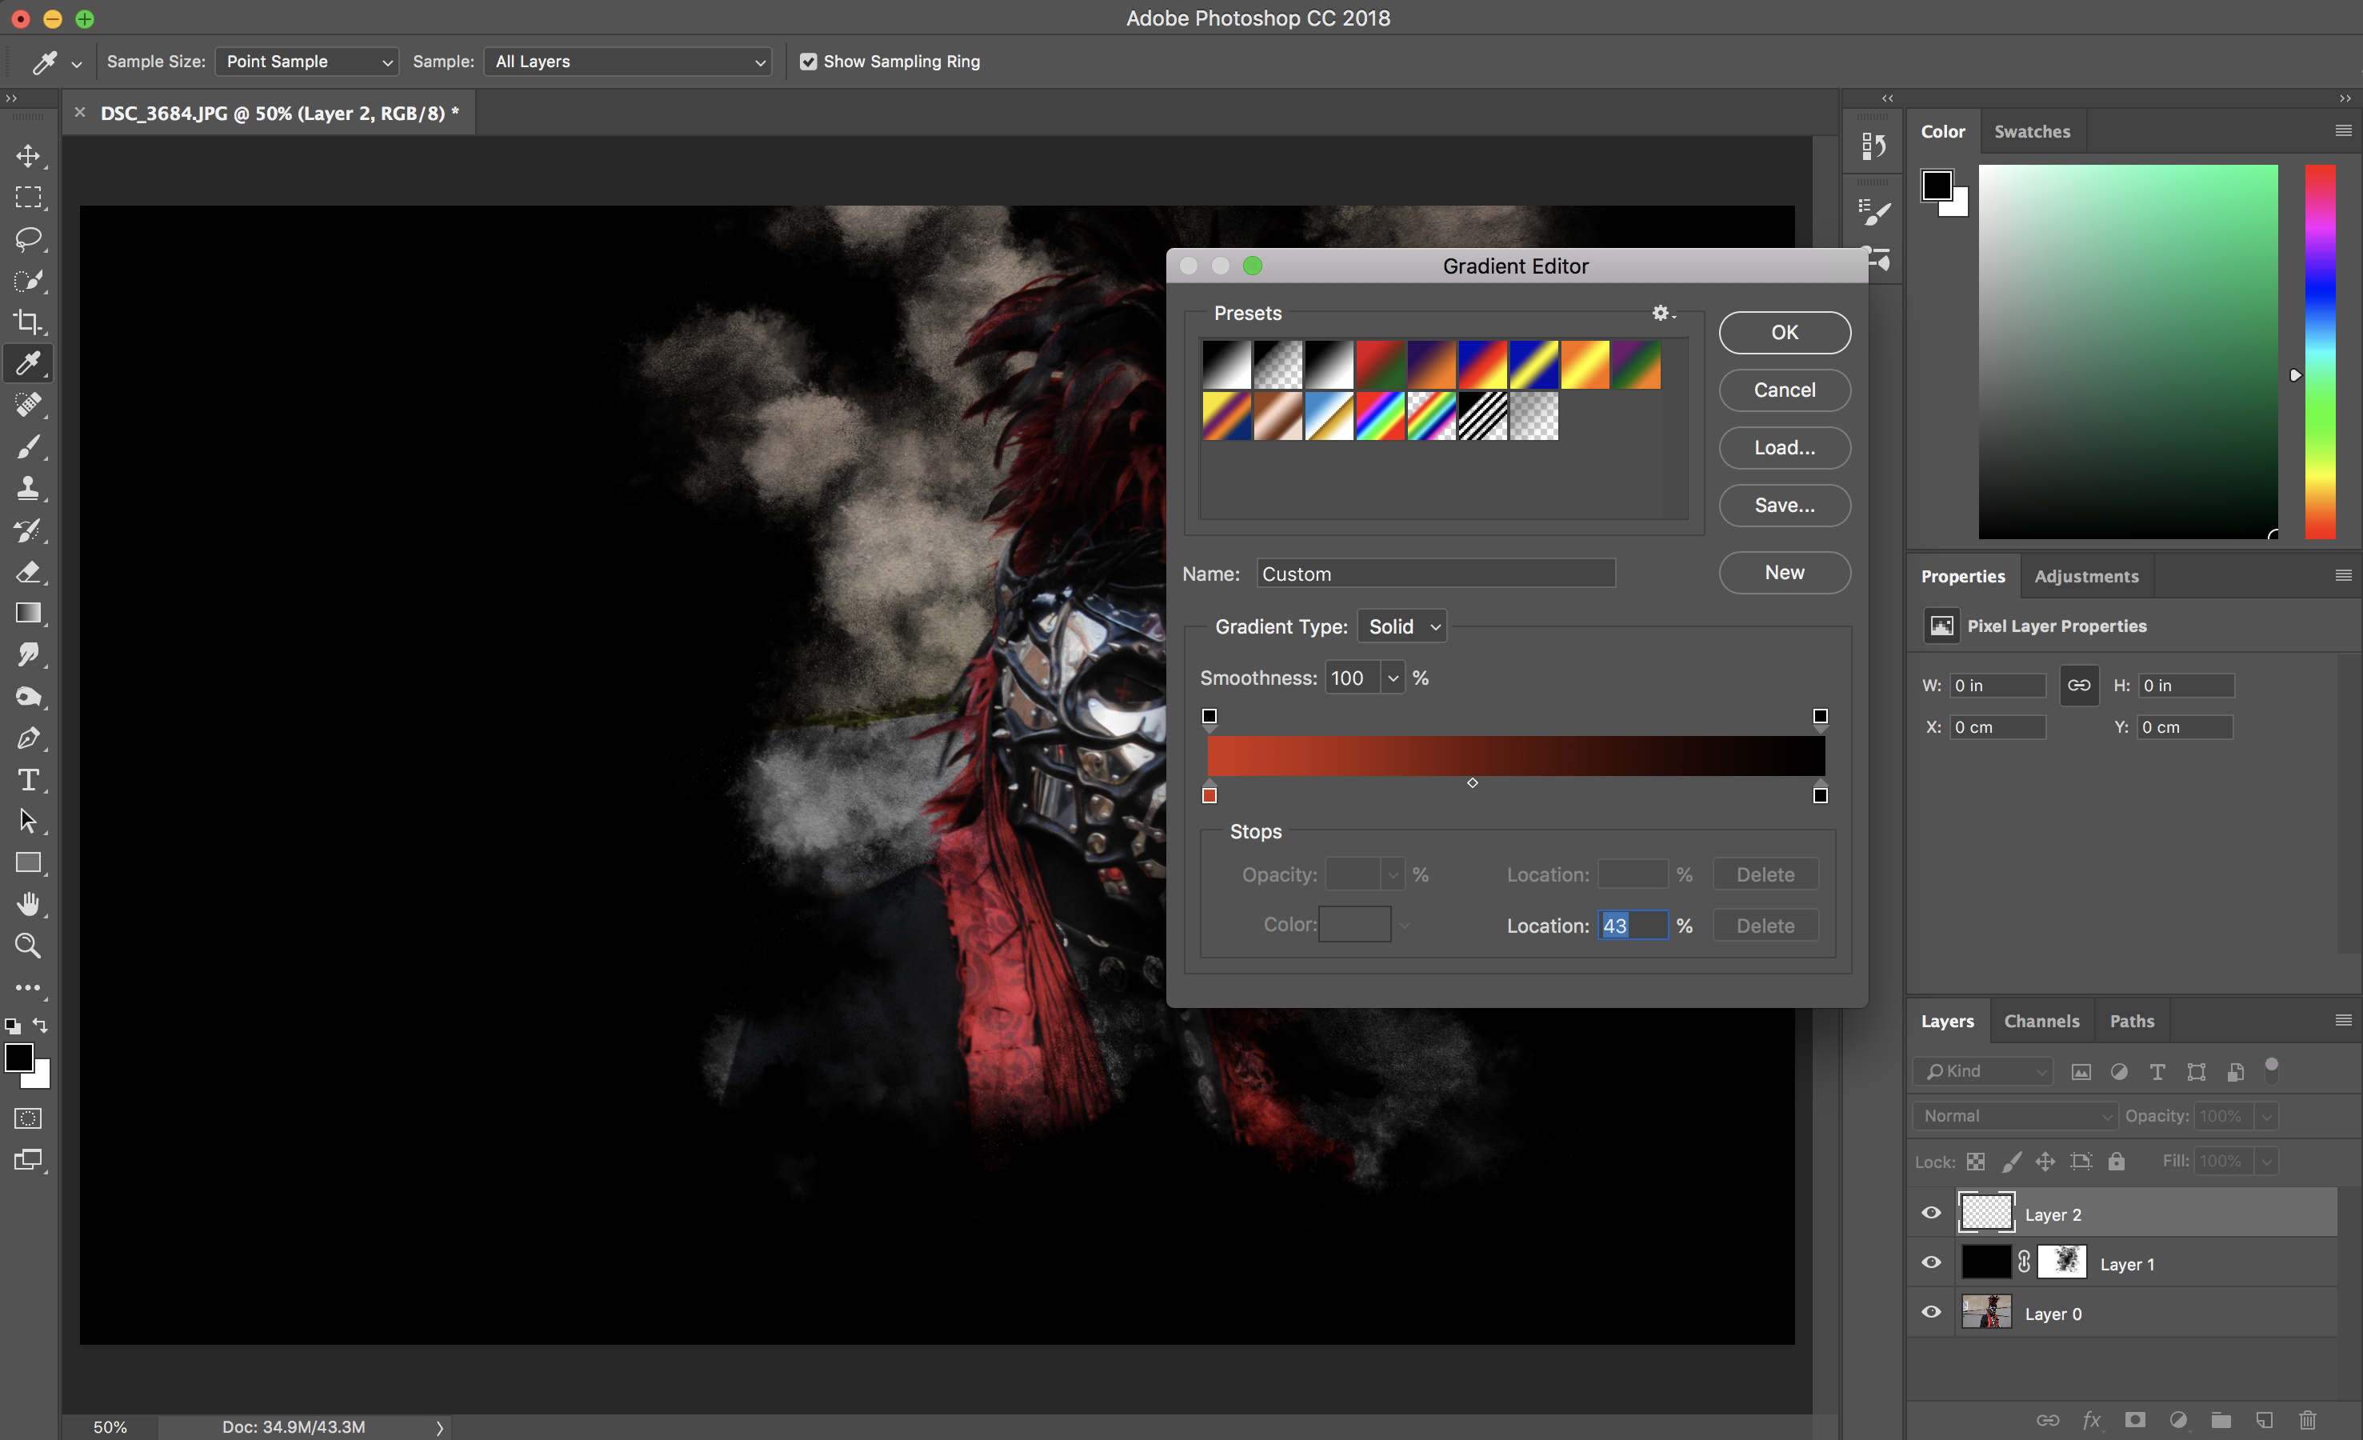
Task: Open the Sample Size dropdown
Action: click(x=306, y=62)
